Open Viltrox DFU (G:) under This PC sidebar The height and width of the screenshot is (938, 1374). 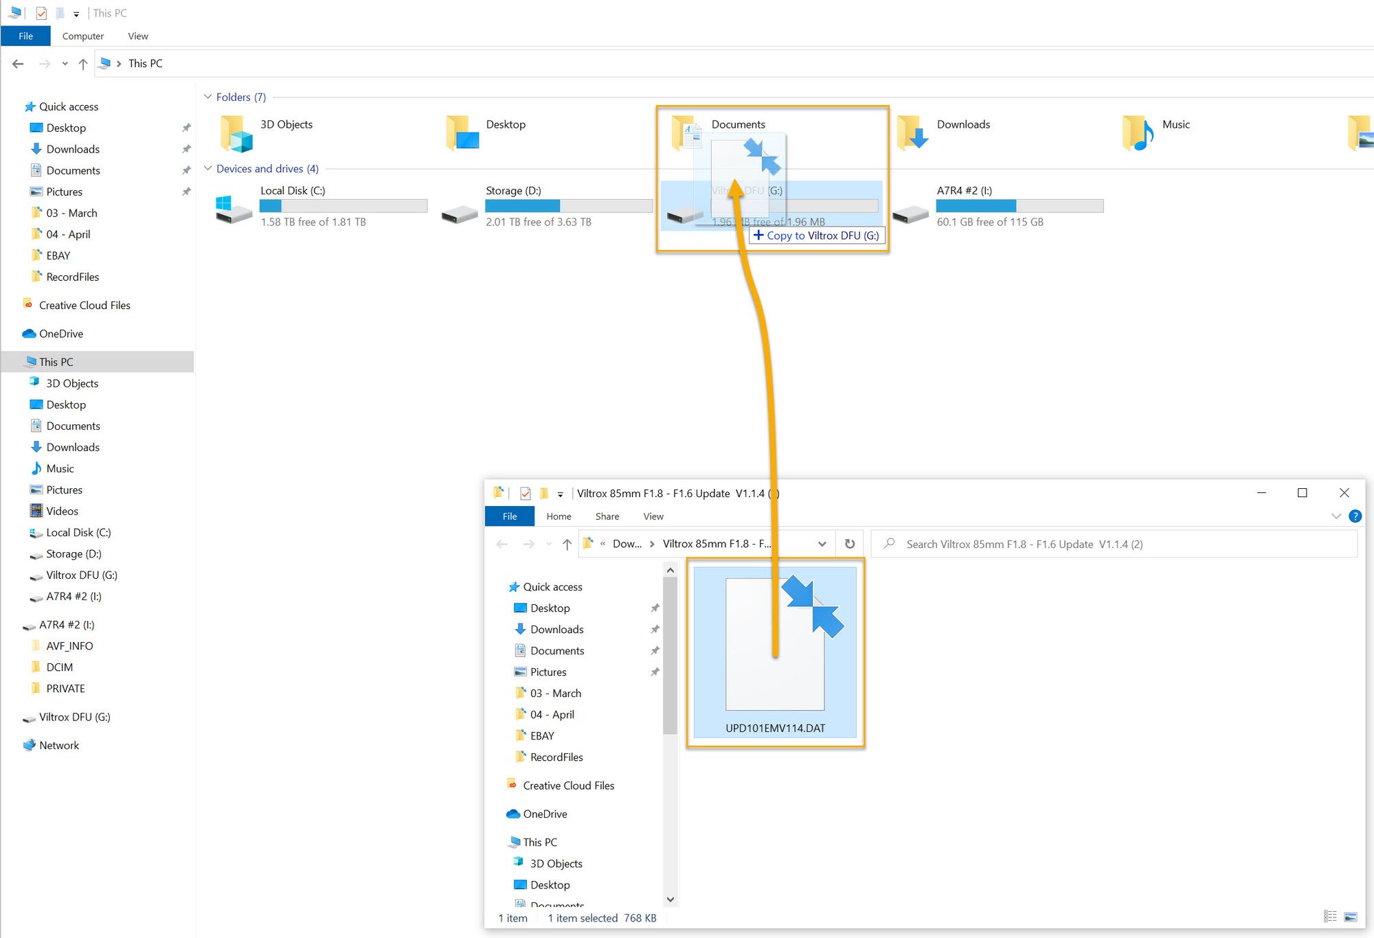pyautogui.click(x=81, y=575)
